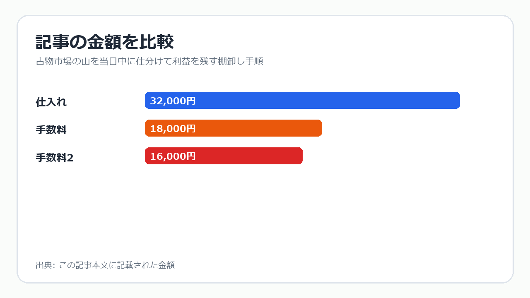
Task: Click the 仕入れ row label
Action: tap(51, 102)
